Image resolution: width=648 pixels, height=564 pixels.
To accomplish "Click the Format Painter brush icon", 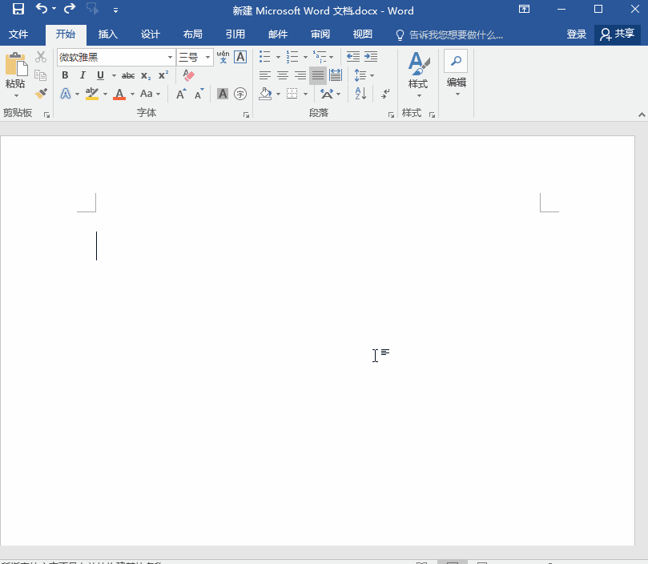I will 41,94.
